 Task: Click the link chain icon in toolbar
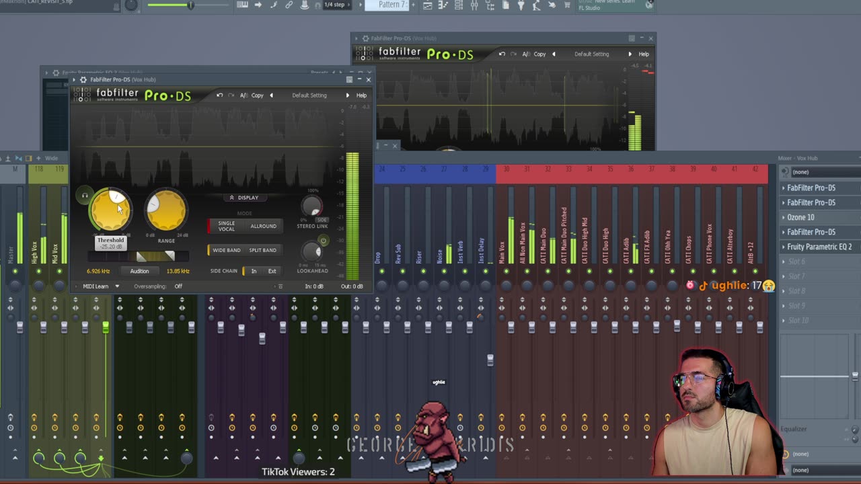click(x=289, y=5)
